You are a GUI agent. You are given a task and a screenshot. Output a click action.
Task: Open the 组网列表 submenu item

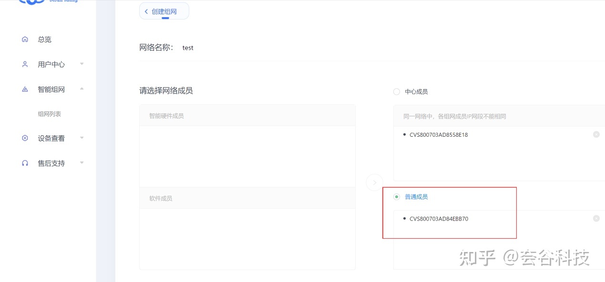(50, 114)
